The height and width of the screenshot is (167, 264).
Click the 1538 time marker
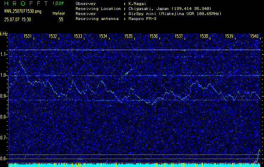point(204,36)
